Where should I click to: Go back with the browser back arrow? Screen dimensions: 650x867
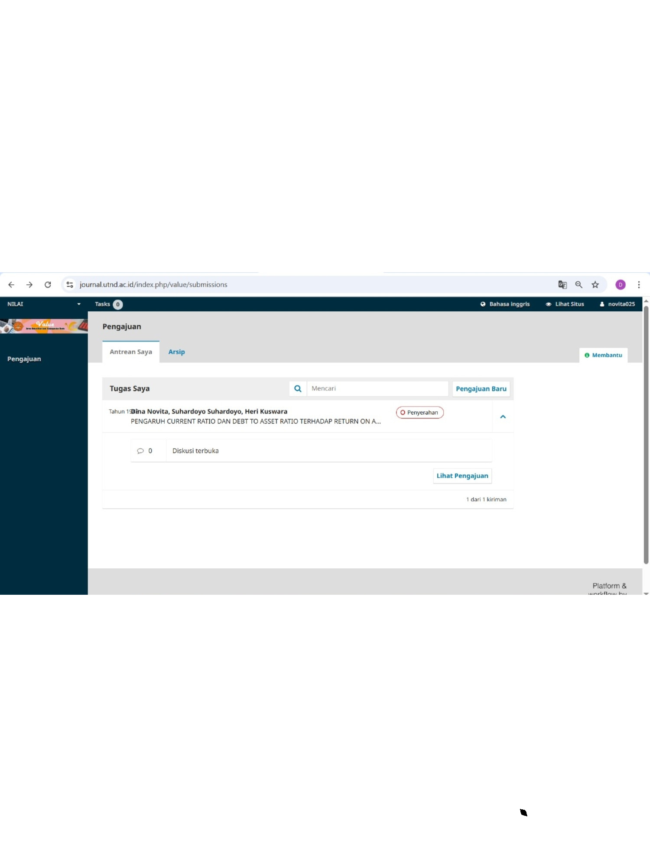(11, 285)
